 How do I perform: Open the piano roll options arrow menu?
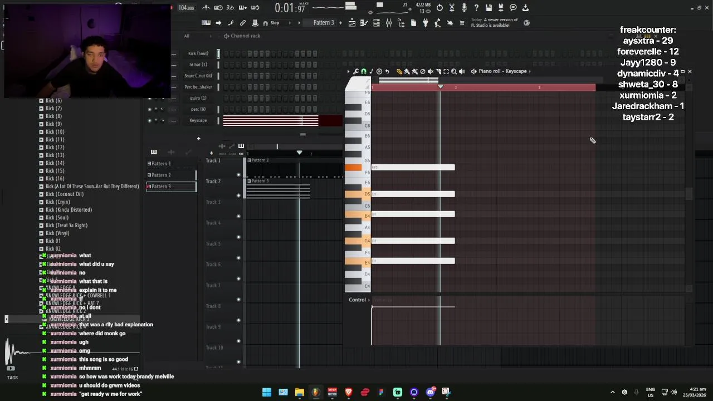pos(348,71)
